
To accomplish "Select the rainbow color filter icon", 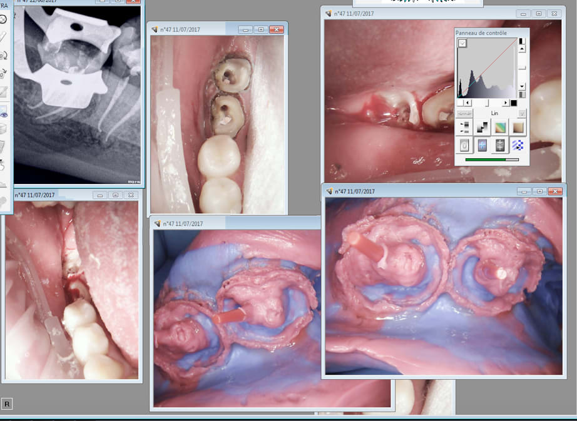I will click(x=500, y=128).
